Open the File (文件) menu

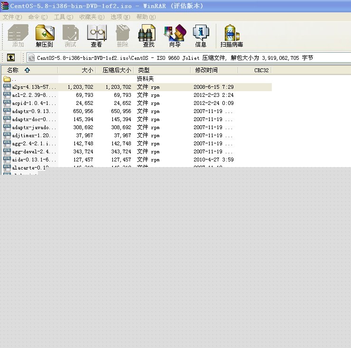click(12, 17)
